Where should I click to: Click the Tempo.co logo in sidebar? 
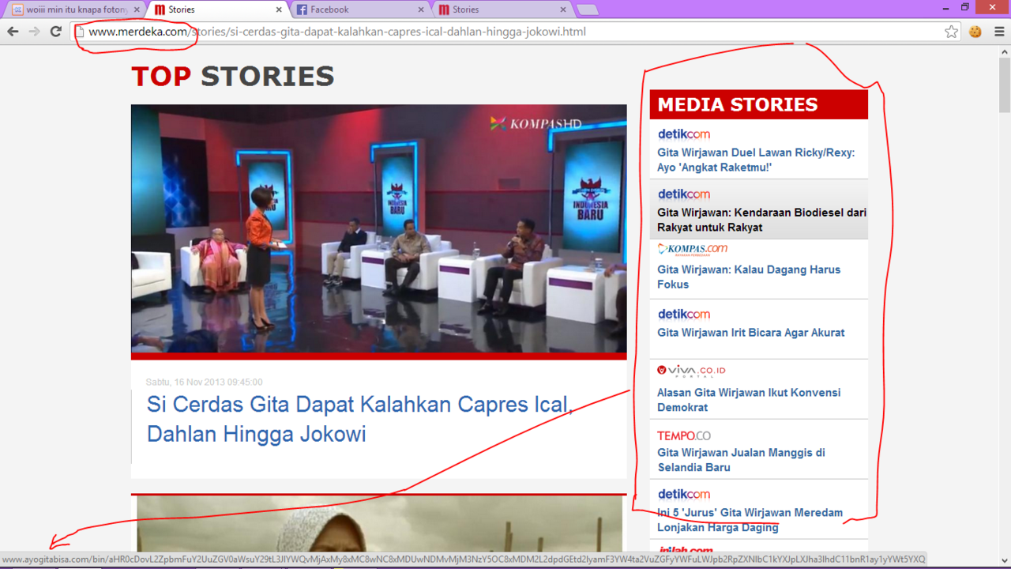click(684, 435)
